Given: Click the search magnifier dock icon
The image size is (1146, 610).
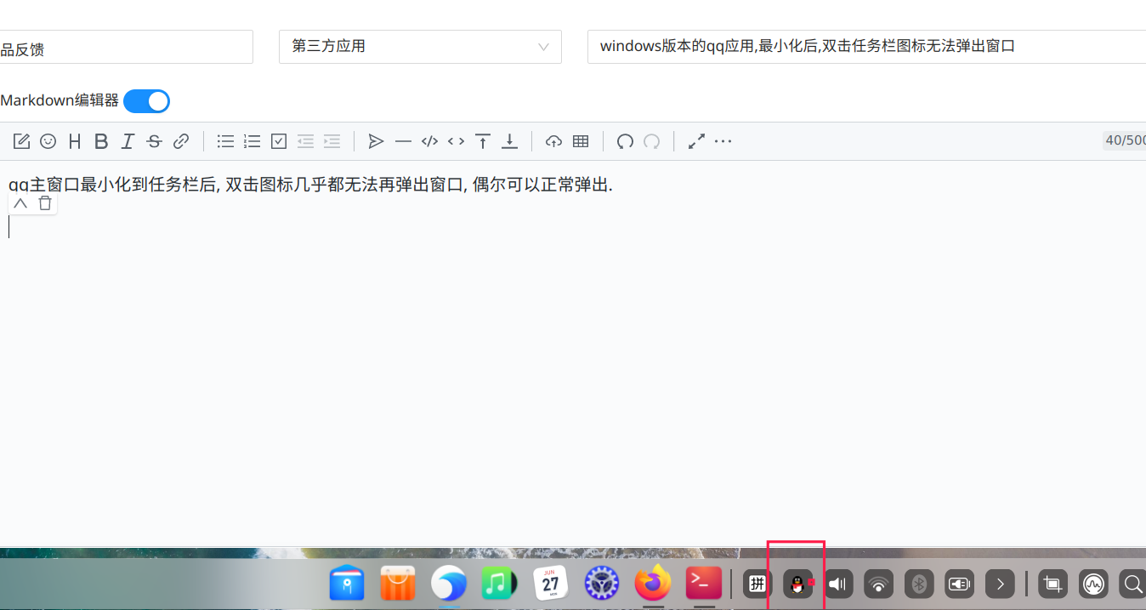Looking at the screenshot, I should 1132,584.
